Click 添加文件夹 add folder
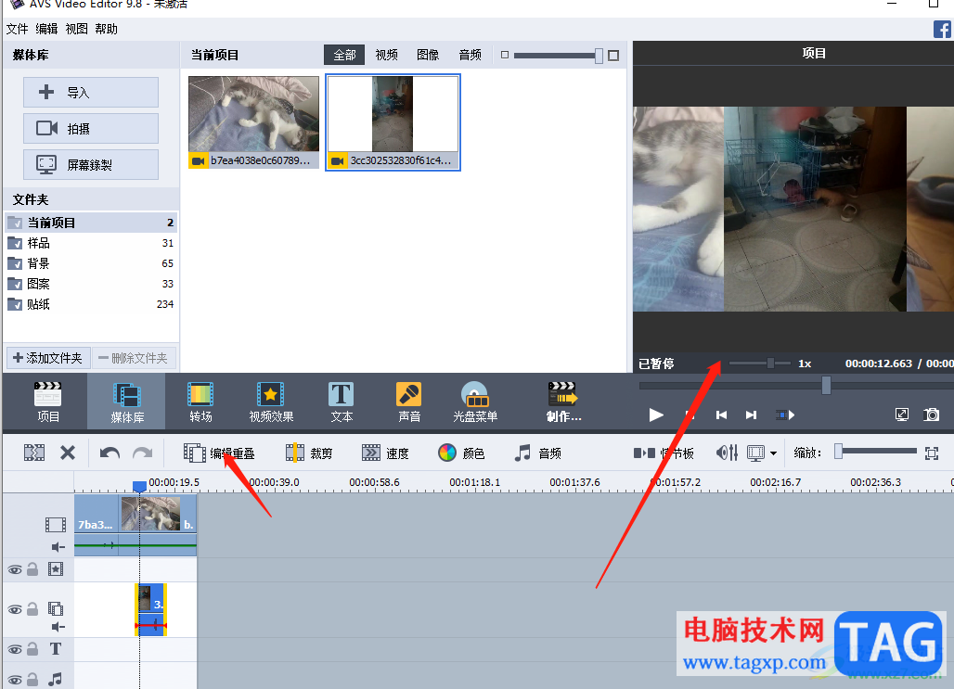This screenshot has height=689, width=954. pos(48,358)
